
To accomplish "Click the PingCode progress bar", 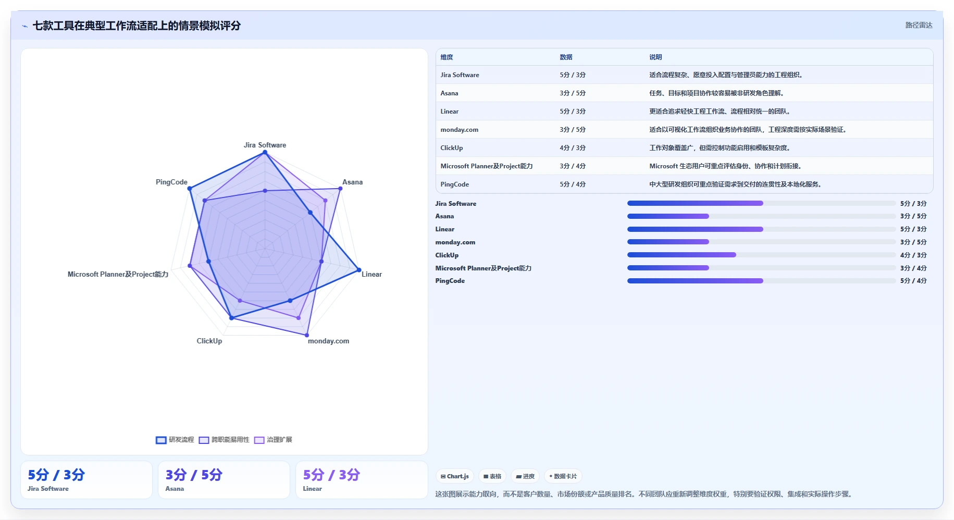I will pos(762,281).
